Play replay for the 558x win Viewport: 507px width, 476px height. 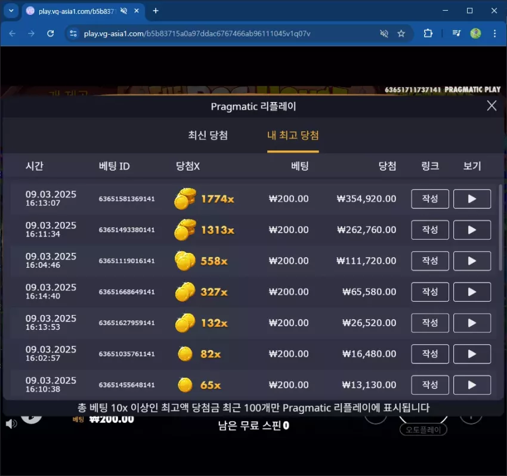472,261
